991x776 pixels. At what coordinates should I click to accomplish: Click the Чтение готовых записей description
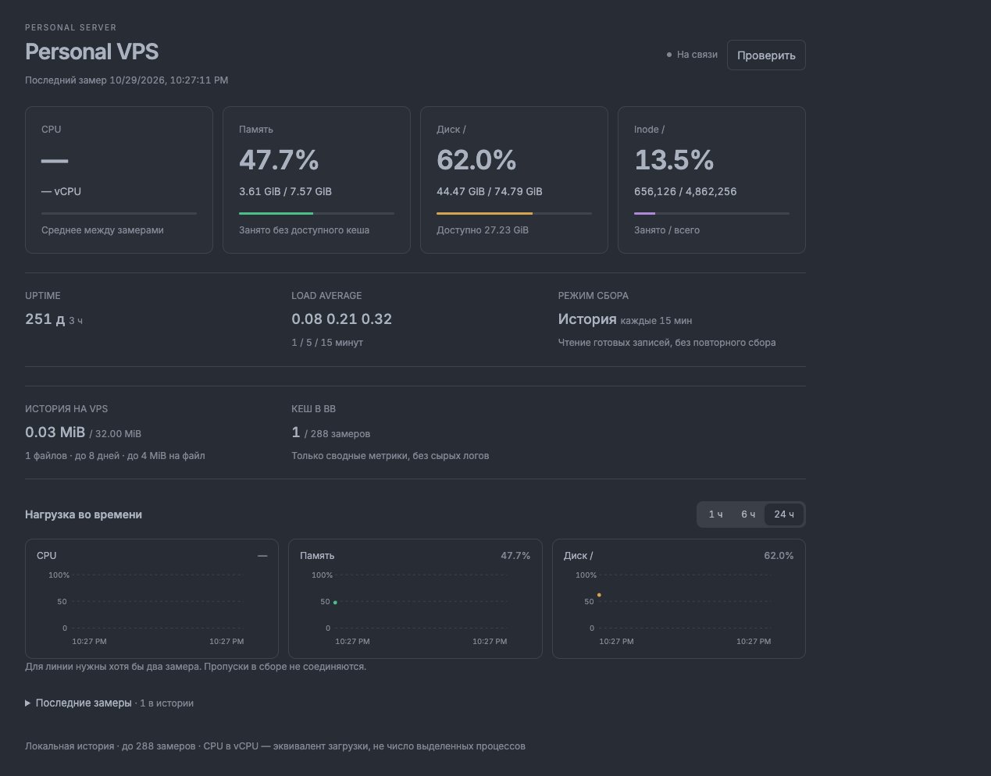[x=667, y=343]
